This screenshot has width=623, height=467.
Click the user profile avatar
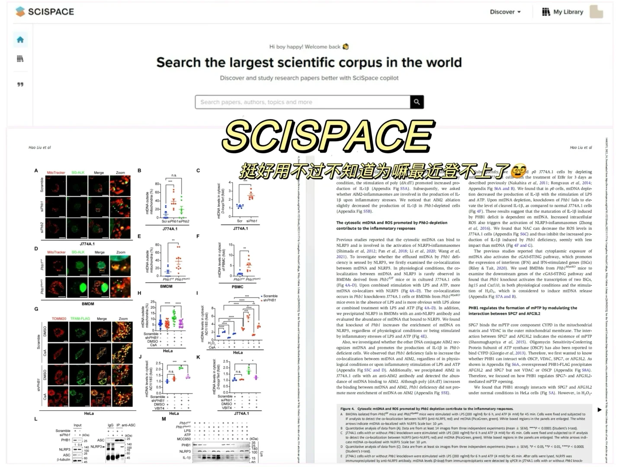pos(596,12)
